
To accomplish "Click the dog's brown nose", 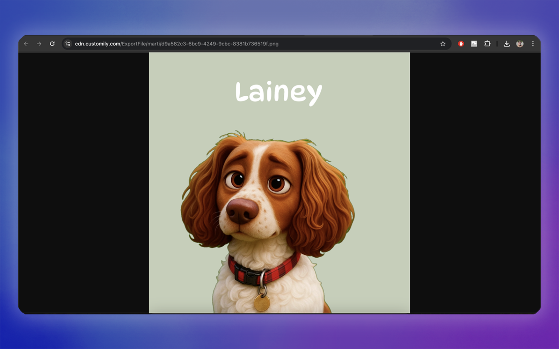I will [242, 210].
